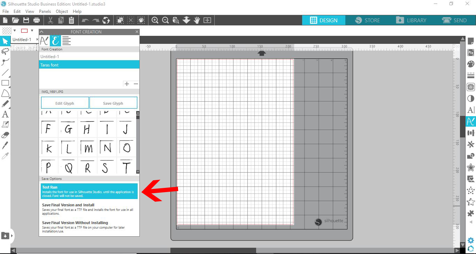The height and width of the screenshot is (254, 476).
Task: Open the font editing tab with script E icon
Action: [55, 41]
